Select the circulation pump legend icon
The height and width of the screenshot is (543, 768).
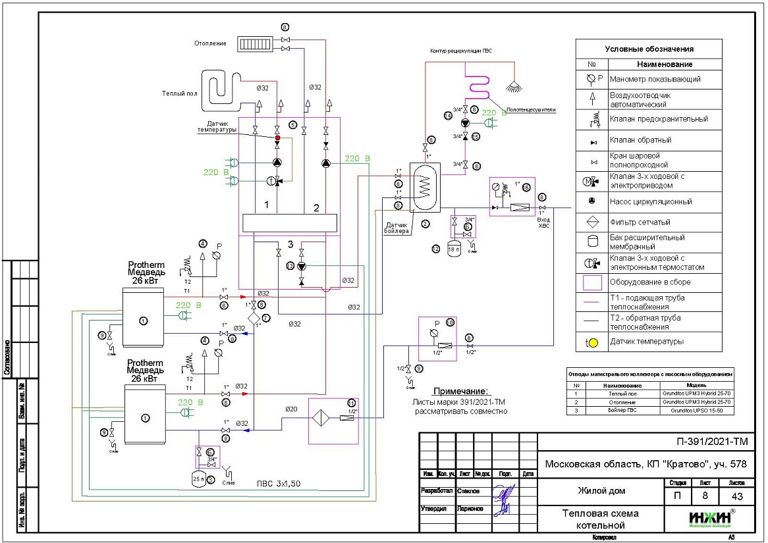pyautogui.click(x=591, y=201)
